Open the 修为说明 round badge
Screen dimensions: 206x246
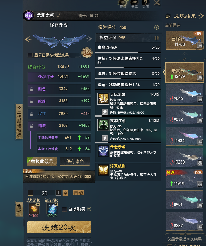coord(87,53)
